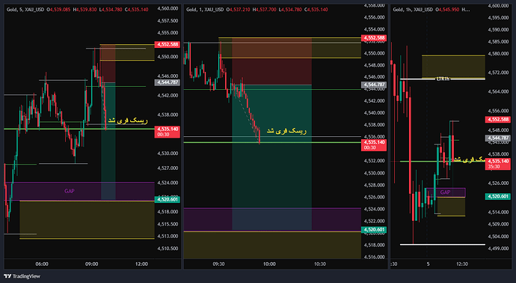Click the 4,555.000 price axis value
This screenshot has width=516, height=283.
coord(168,33)
